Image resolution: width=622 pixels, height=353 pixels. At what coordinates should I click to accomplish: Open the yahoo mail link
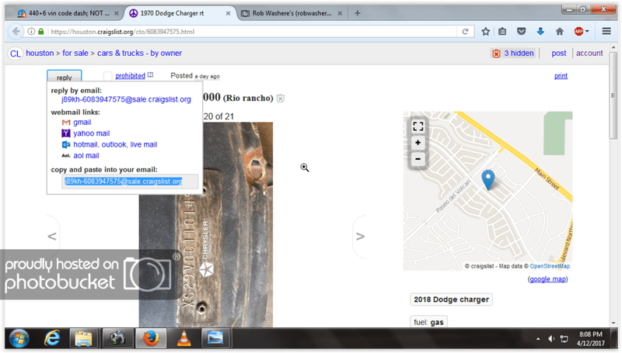pos(91,133)
